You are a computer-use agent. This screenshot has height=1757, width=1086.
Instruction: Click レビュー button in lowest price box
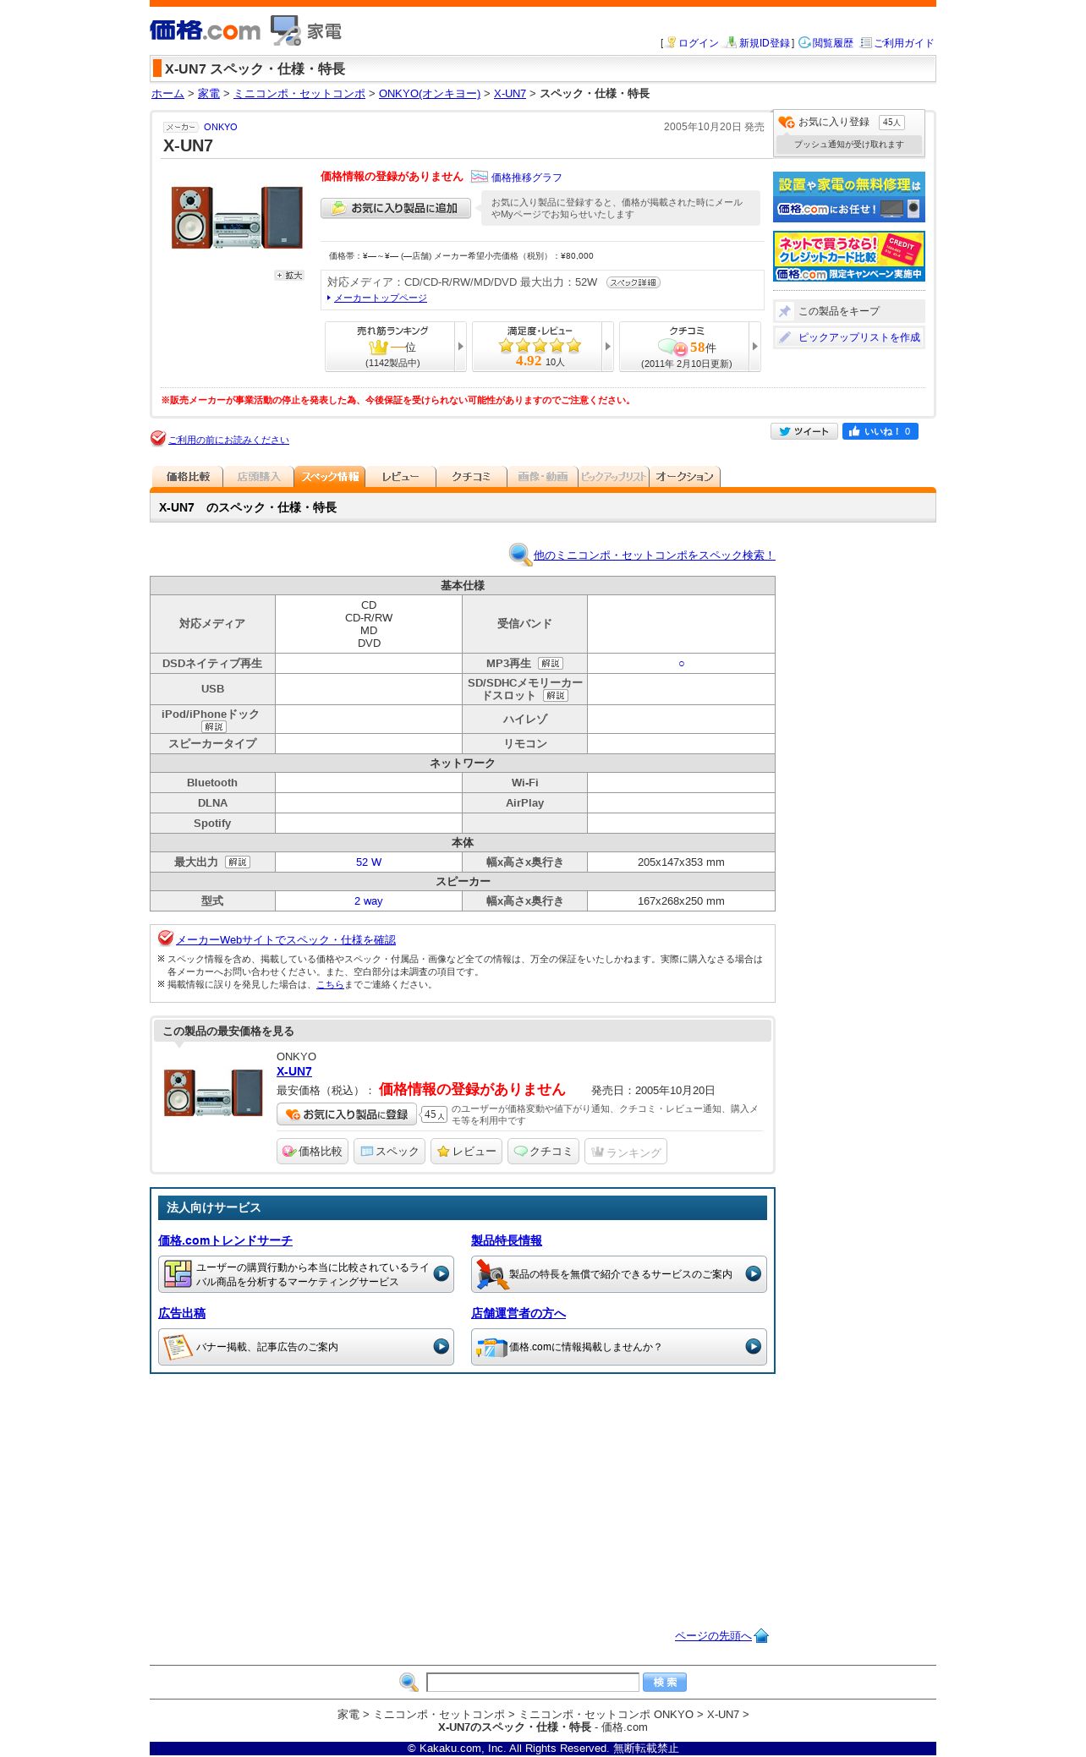click(x=466, y=1152)
